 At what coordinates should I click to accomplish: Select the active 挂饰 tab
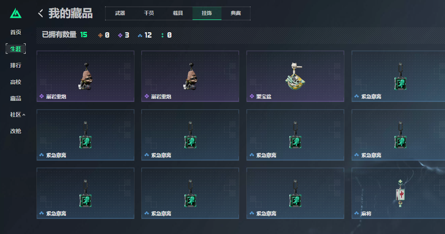pos(207,13)
